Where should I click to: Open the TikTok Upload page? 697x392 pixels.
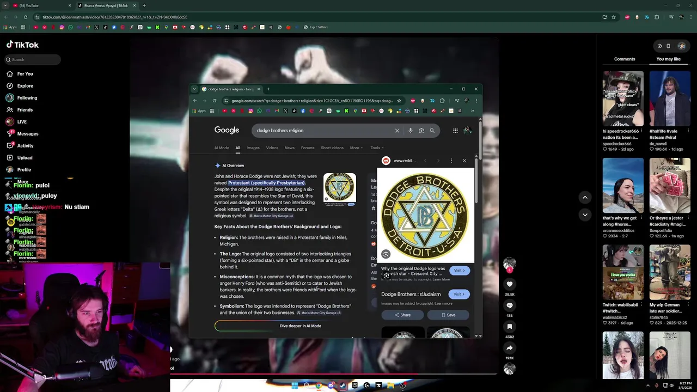click(20, 157)
